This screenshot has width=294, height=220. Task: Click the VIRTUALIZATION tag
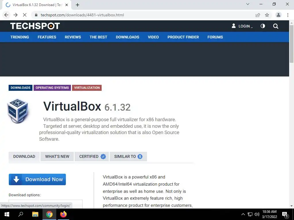tap(87, 88)
